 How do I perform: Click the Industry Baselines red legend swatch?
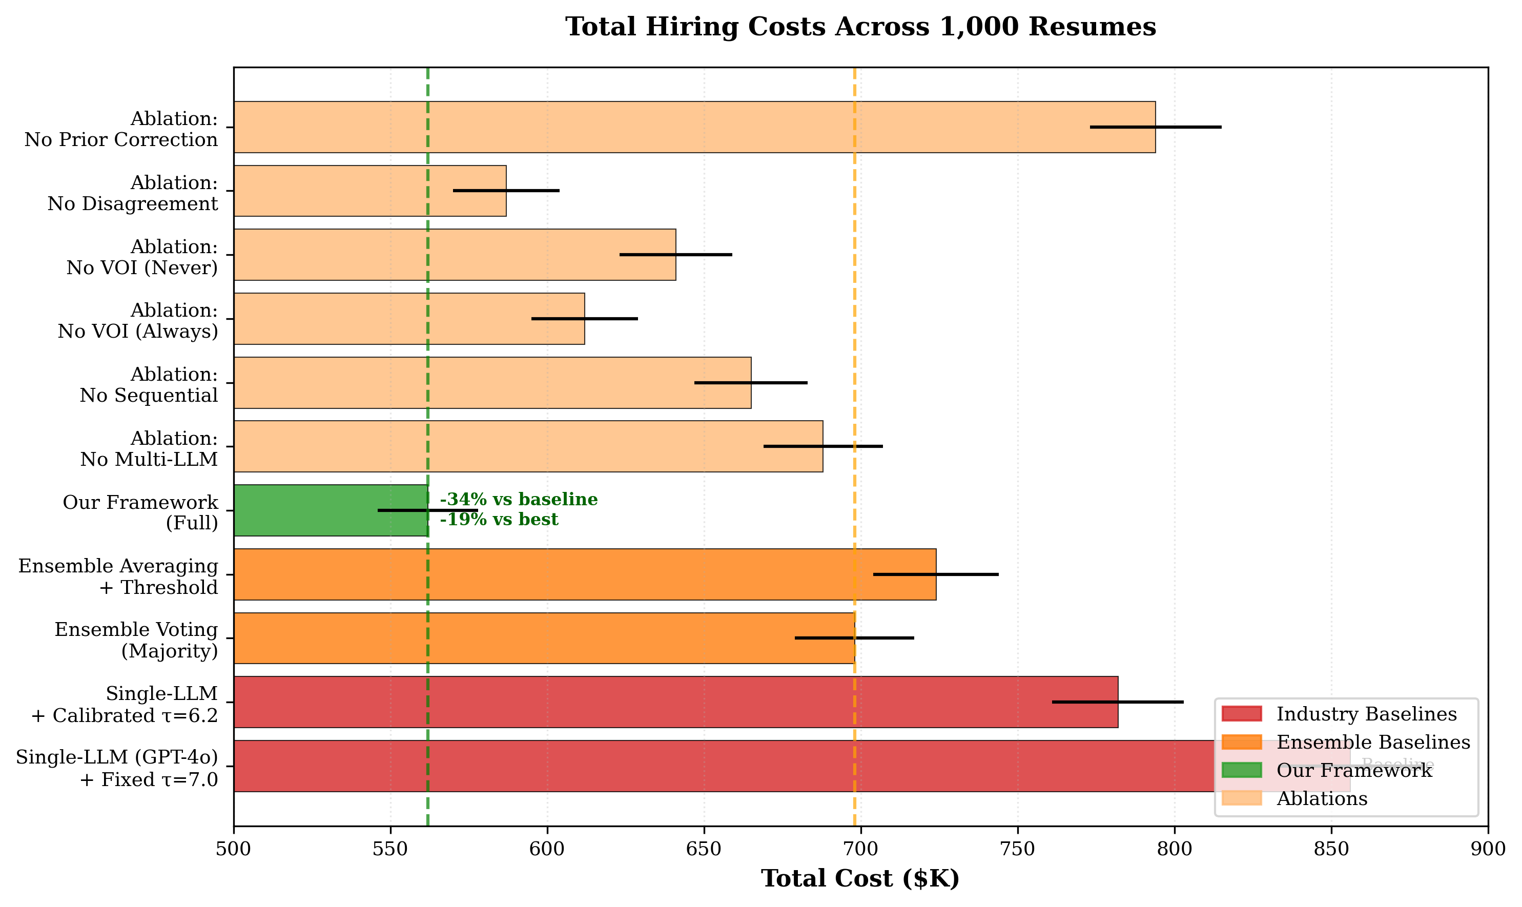coord(1242,714)
